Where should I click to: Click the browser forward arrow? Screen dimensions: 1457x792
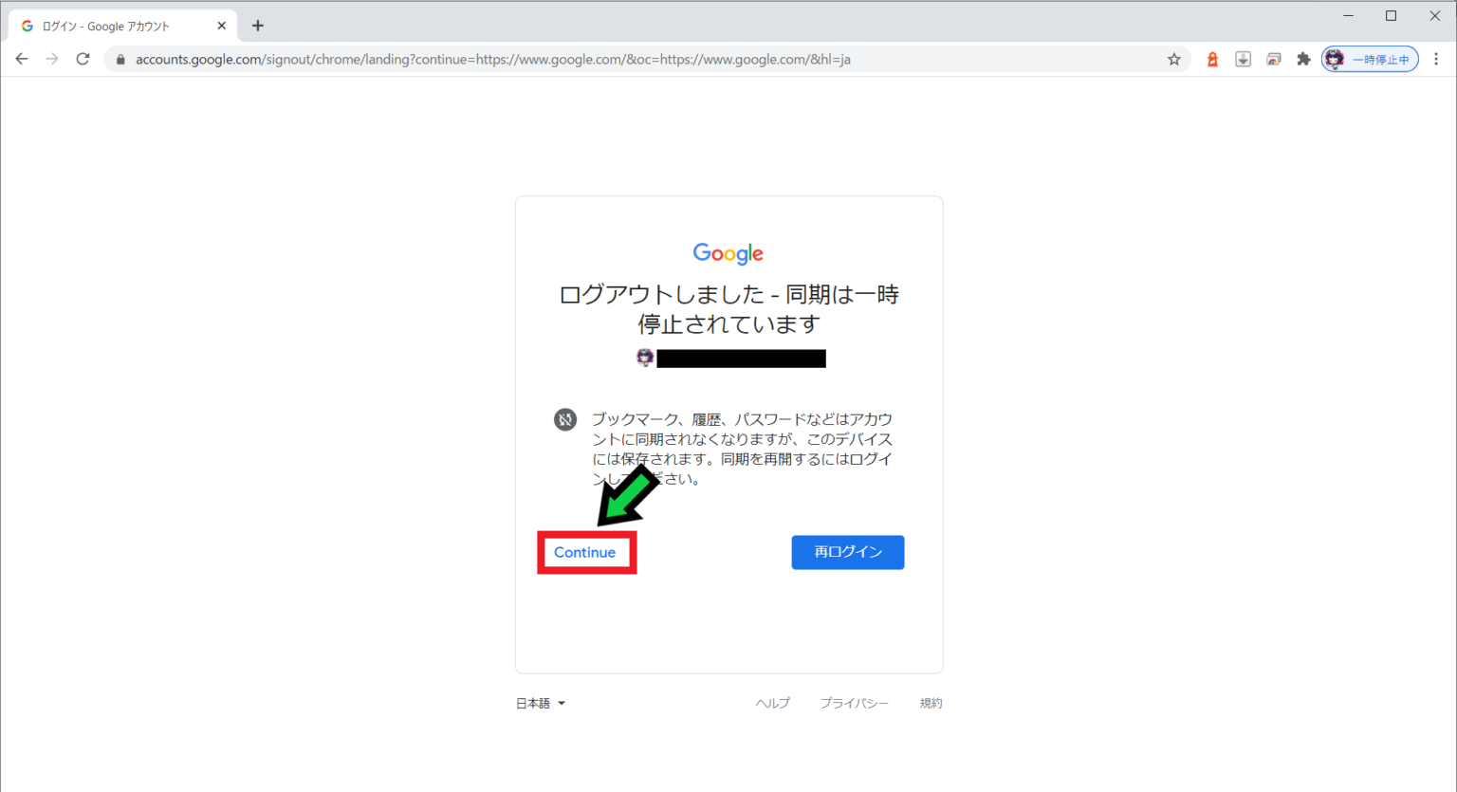click(52, 59)
